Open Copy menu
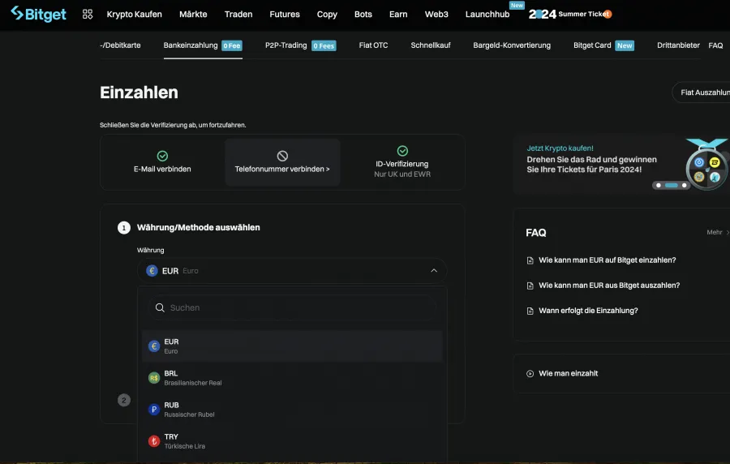This screenshot has height=464, width=730. tap(327, 15)
